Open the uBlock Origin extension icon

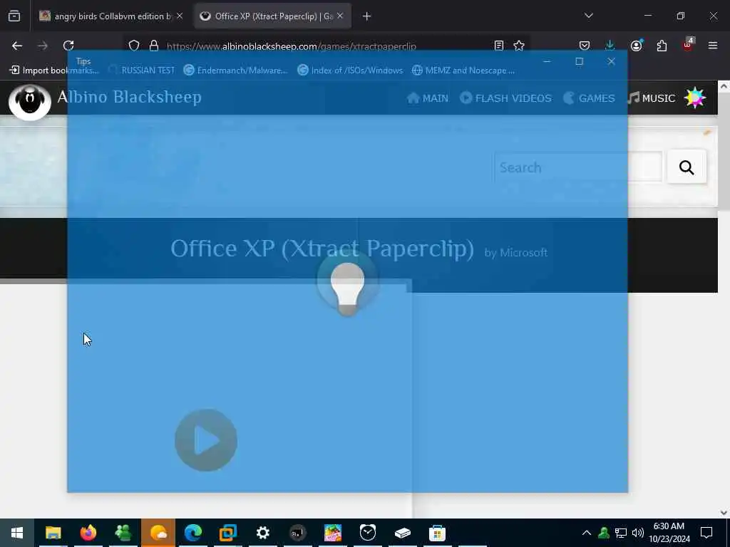pos(688,45)
